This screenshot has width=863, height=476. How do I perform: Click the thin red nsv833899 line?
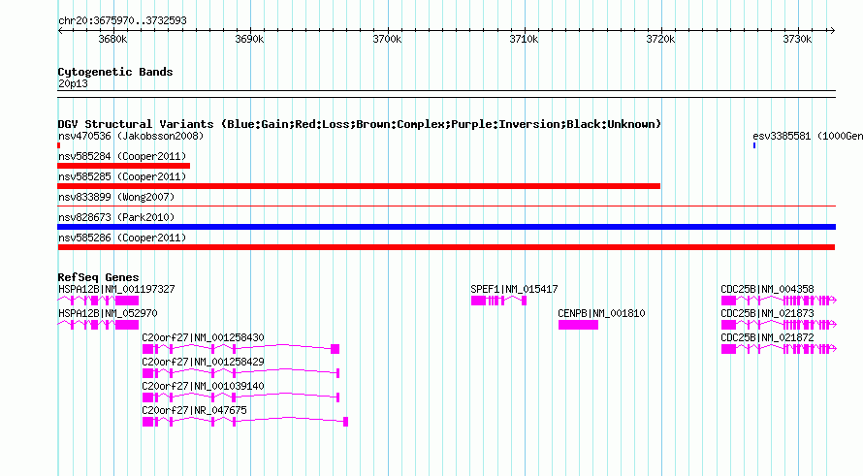[446, 206]
